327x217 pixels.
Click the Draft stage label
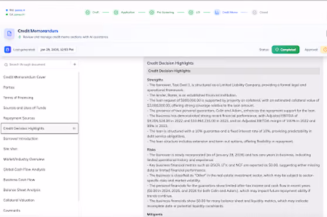96,12
